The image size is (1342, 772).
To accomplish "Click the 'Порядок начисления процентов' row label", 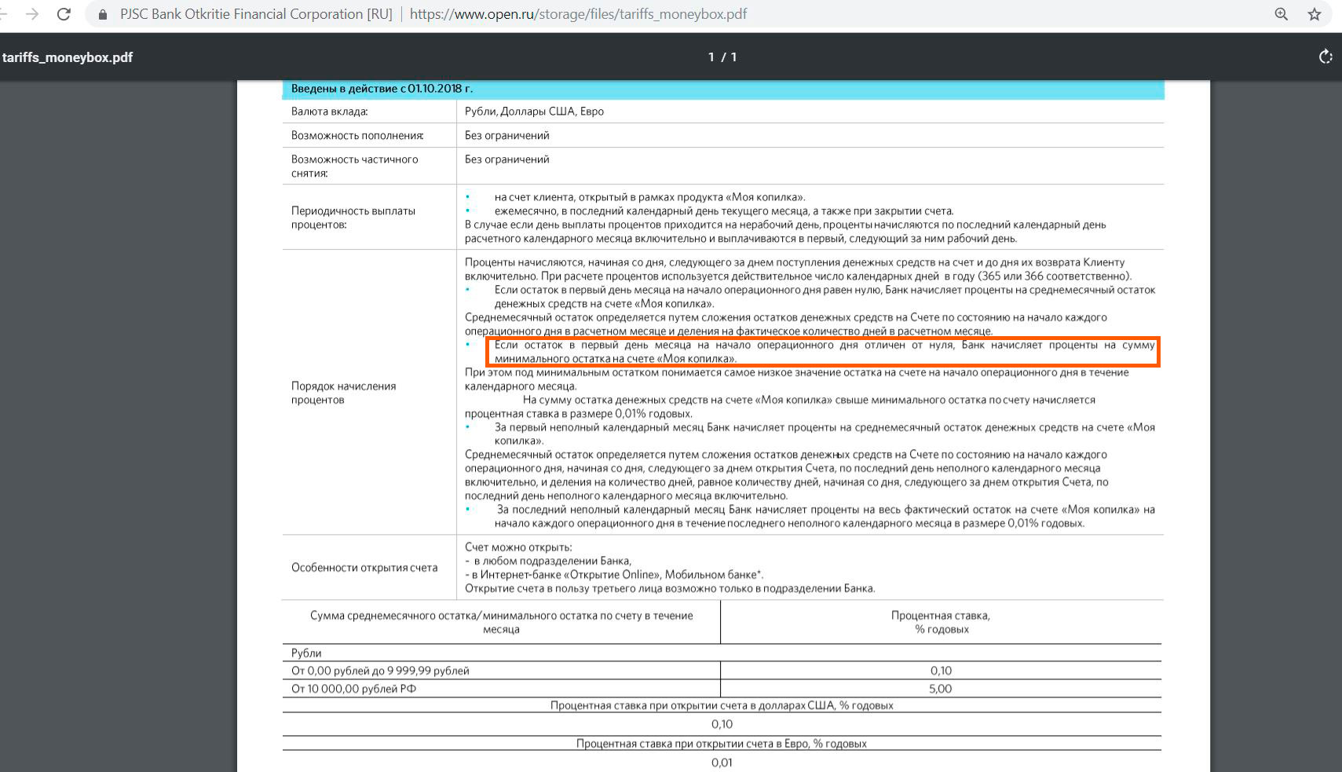I will coord(343,393).
